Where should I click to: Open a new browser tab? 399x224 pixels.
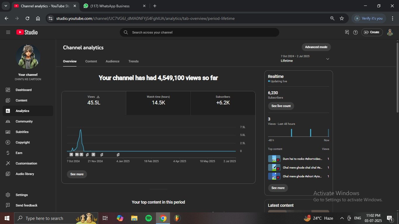(155, 6)
